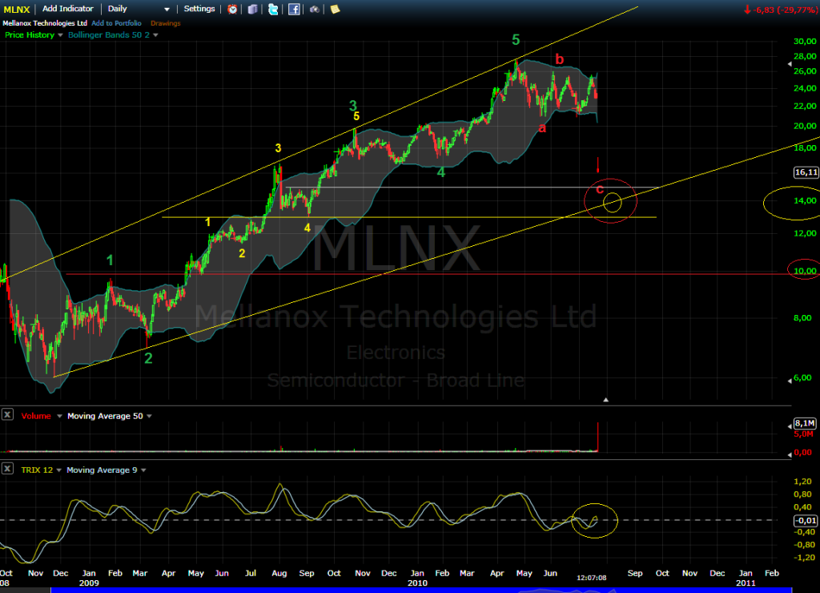Click the MLNX ticker symbol field
Viewport: 820px width, 593px height.
[x=17, y=9]
